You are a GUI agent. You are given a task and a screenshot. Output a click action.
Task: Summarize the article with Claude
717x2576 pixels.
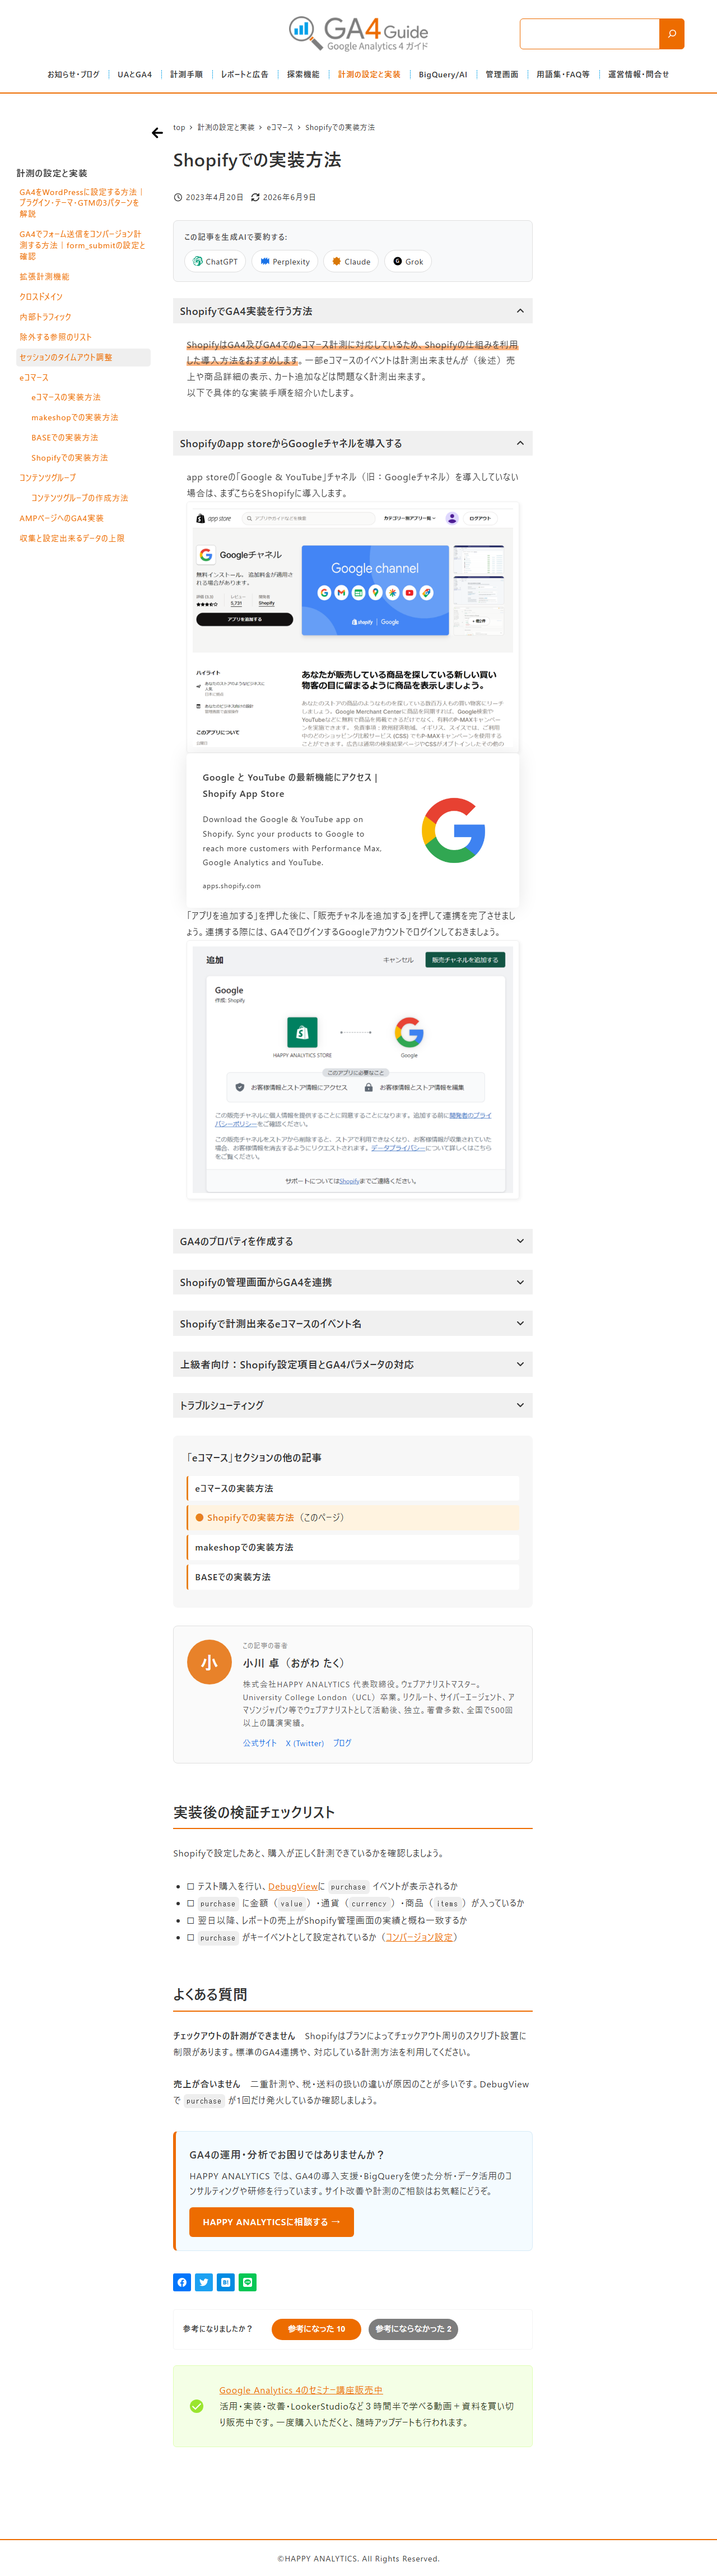(351, 262)
